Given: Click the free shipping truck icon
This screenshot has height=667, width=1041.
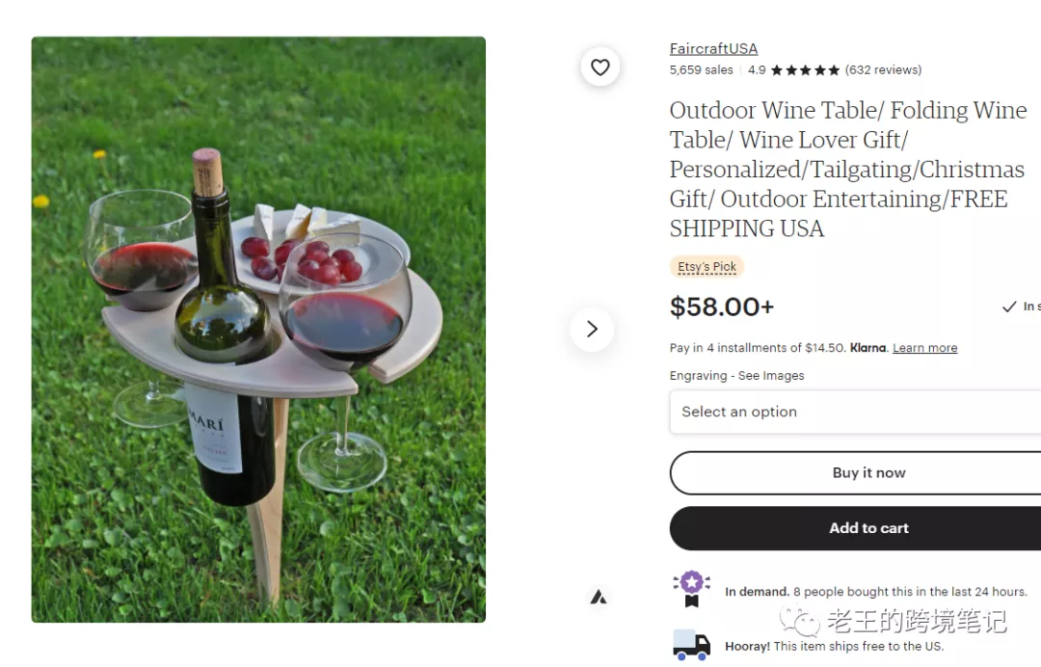Looking at the screenshot, I should click(x=691, y=644).
